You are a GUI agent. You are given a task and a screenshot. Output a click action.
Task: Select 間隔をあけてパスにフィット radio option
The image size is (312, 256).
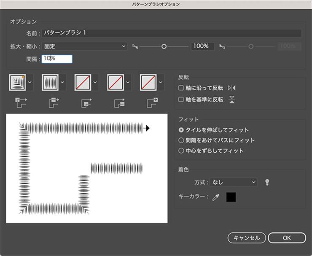point(181,140)
